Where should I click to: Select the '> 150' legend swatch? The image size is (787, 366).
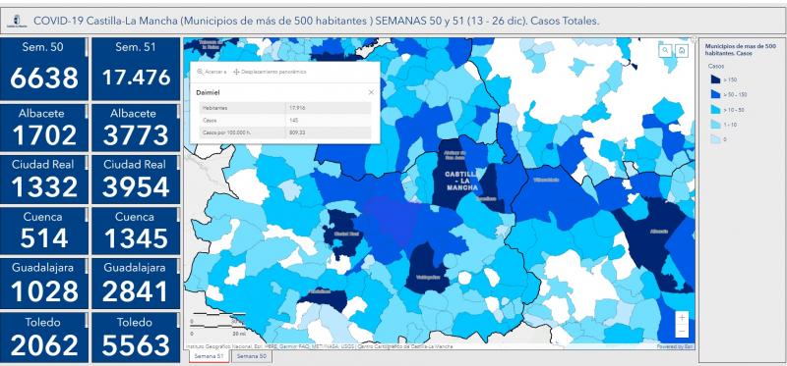click(715, 79)
